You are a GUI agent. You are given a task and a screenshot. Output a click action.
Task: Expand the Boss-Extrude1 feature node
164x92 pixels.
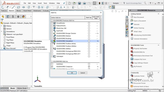(x=2, y=48)
